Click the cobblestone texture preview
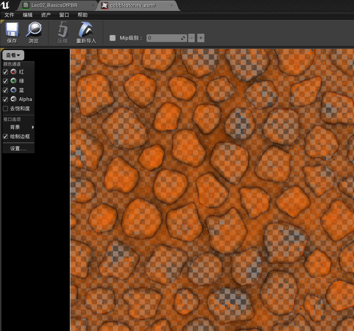 pos(212,190)
